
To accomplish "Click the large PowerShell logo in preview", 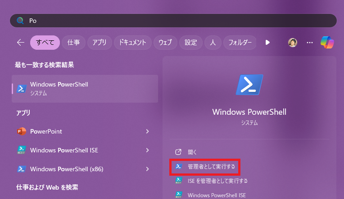I will click(249, 85).
